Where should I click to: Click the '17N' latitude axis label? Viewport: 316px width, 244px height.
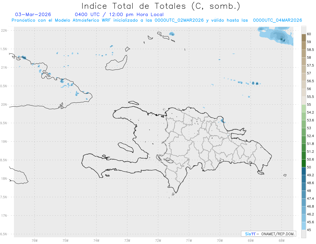click(4, 216)
